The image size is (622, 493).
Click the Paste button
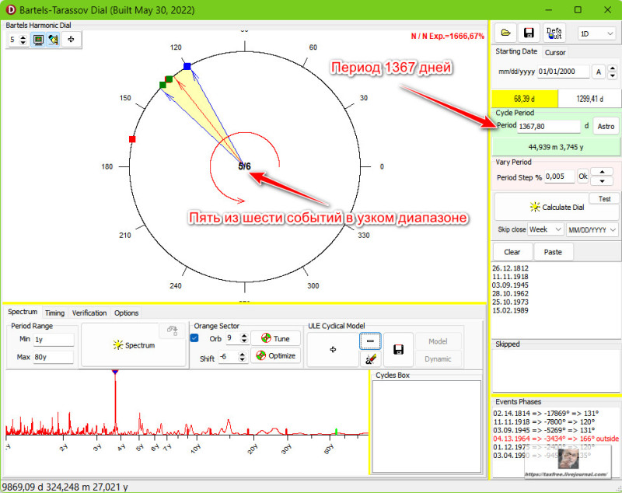coord(553,252)
